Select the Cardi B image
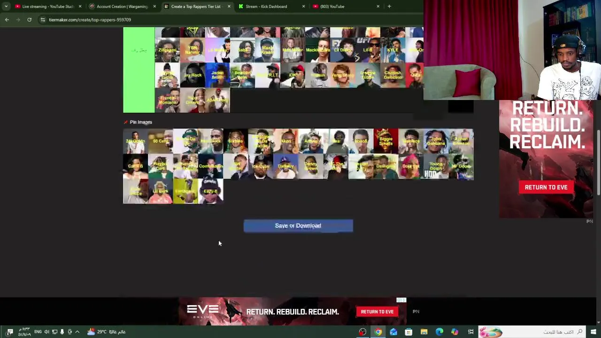601x338 pixels. [135, 167]
